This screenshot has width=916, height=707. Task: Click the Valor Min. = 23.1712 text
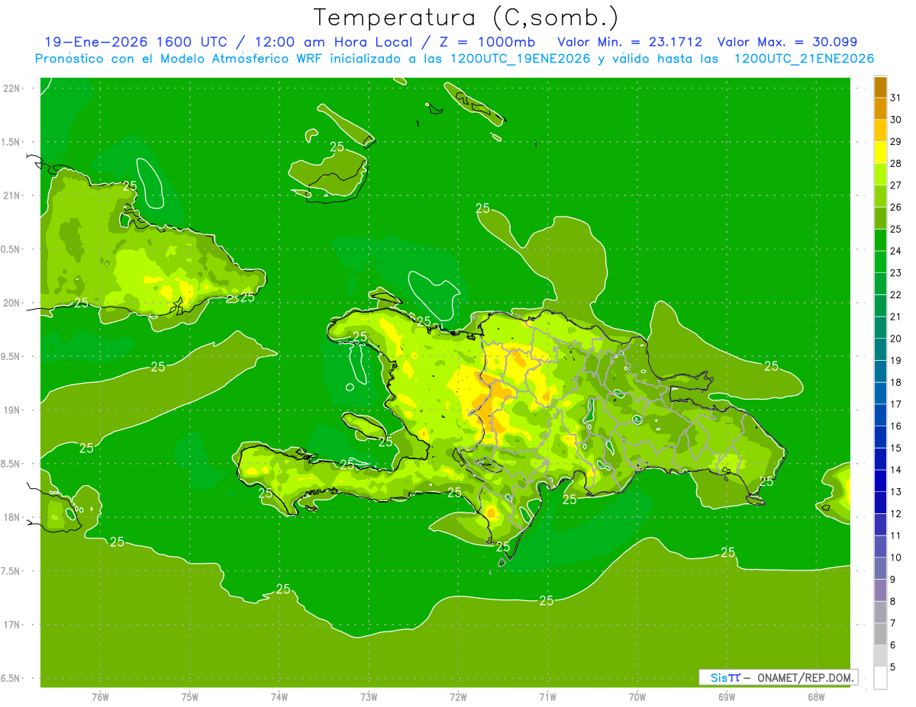coord(630,42)
